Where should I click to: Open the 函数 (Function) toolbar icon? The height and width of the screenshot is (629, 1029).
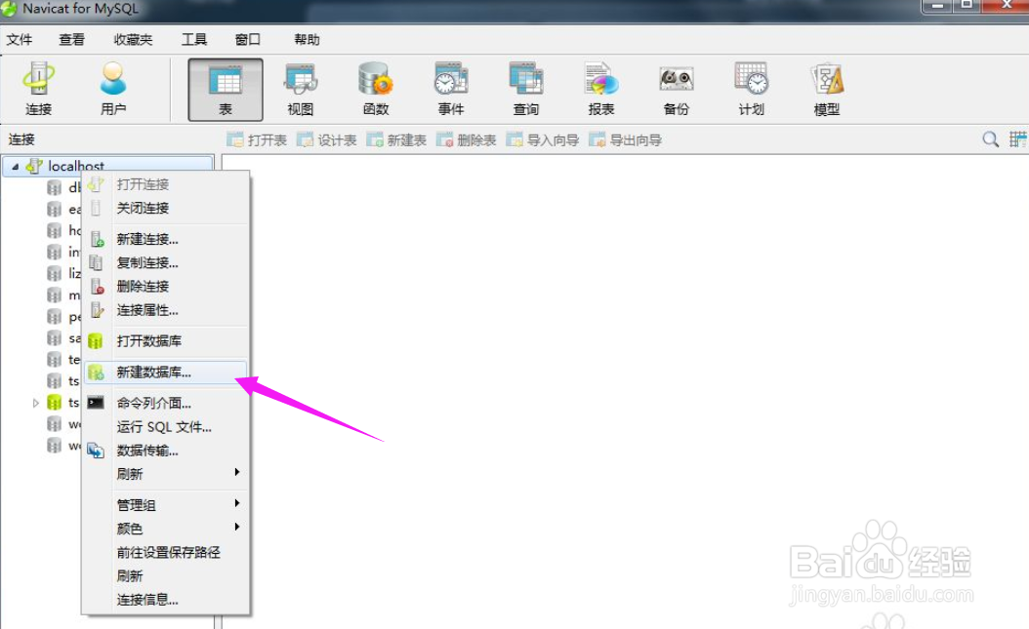pos(375,90)
